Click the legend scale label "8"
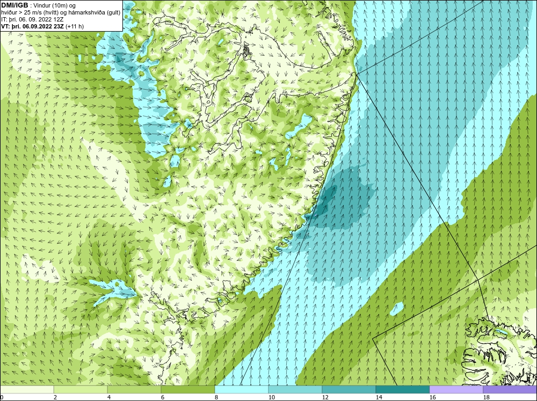537x401 pixels. pyautogui.click(x=216, y=397)
